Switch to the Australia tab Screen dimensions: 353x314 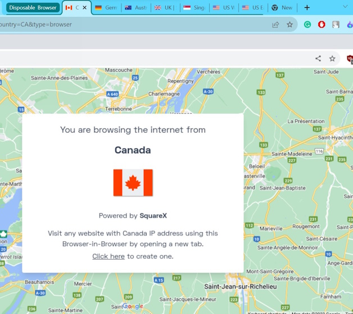[136, 8]
